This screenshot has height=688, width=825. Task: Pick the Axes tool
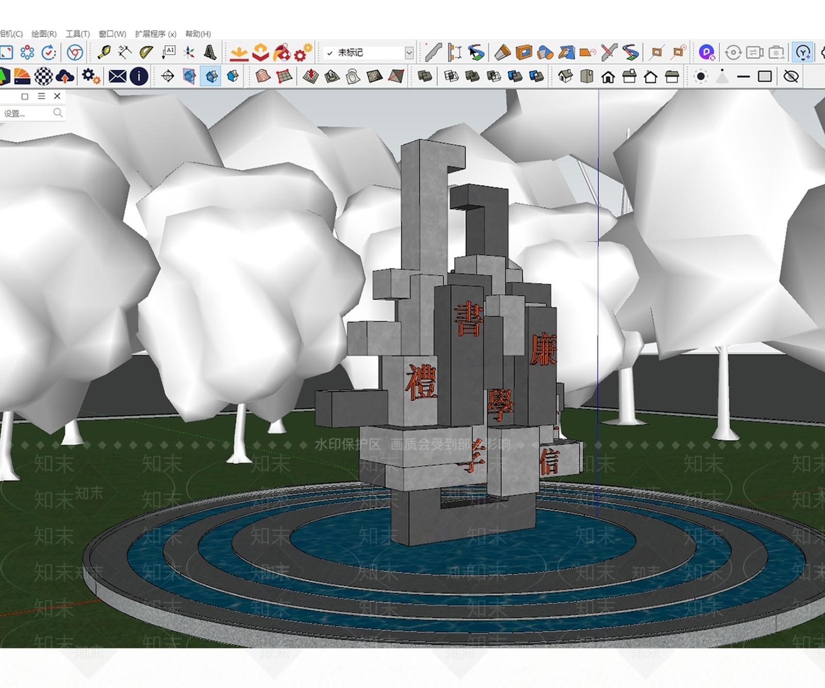pyautogui.click(x=189, y=52)
